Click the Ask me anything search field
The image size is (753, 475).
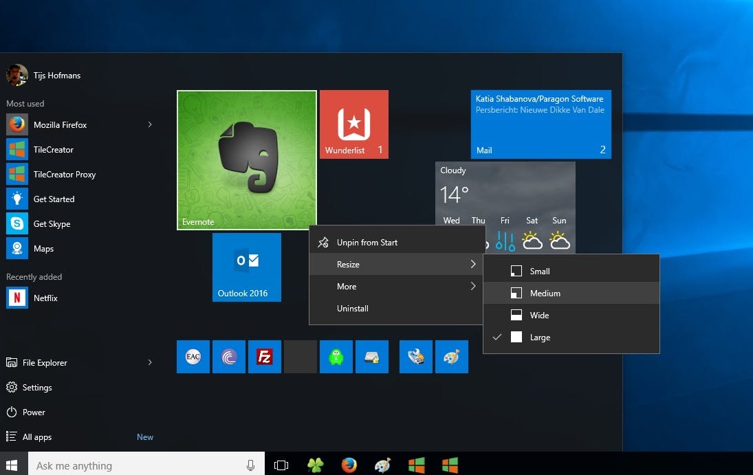coord(138,465)
